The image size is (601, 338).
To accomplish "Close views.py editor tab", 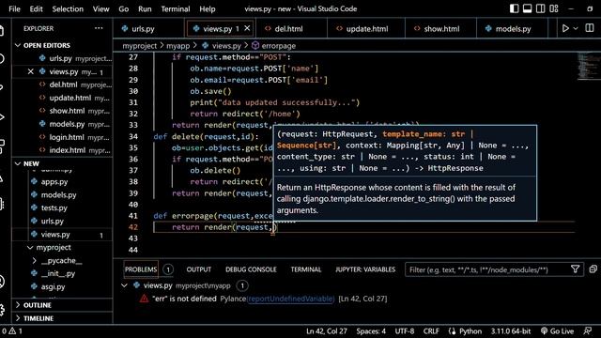I will point(247,28).
